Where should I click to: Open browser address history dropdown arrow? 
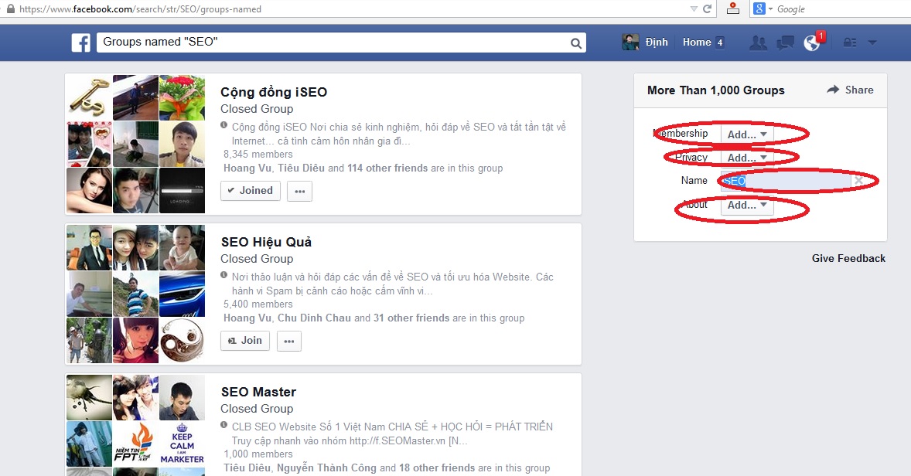694,8
